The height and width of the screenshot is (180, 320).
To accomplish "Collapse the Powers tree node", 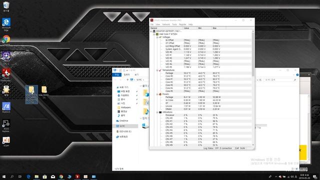I will pos(157,94).
